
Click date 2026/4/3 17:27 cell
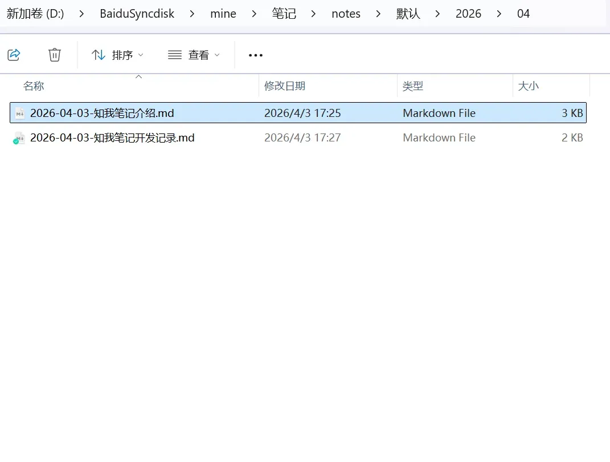pyautogui.click(x=302, y=138)
